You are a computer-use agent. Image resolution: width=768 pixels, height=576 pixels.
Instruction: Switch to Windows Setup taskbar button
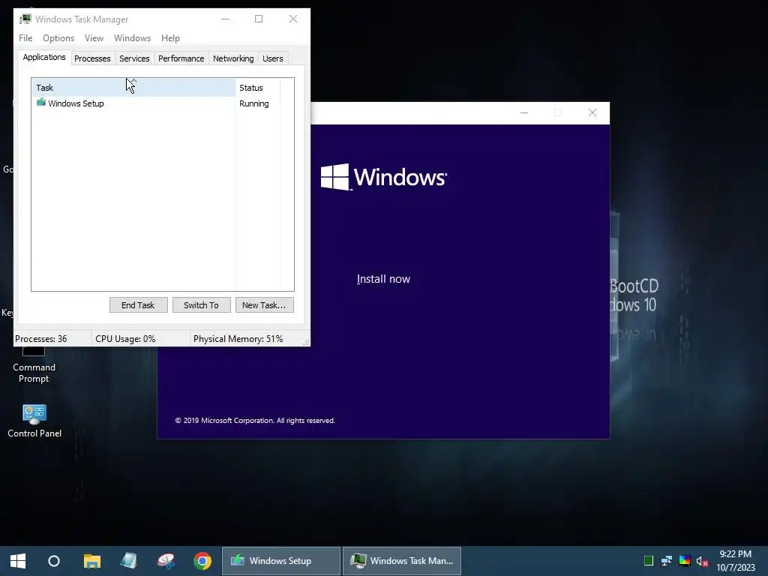281,561
